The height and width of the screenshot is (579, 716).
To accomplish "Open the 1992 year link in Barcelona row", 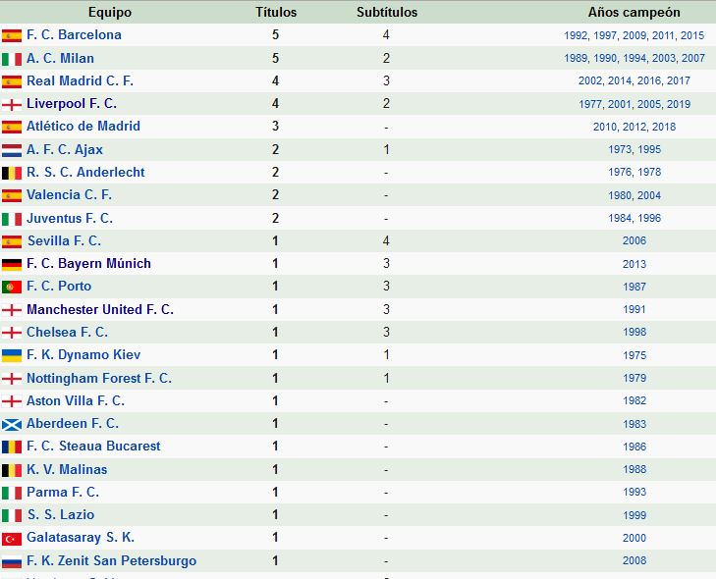I will pos(576,35).
